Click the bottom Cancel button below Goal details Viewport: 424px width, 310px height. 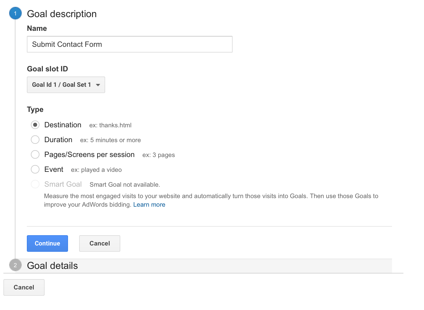pos(24,287)
